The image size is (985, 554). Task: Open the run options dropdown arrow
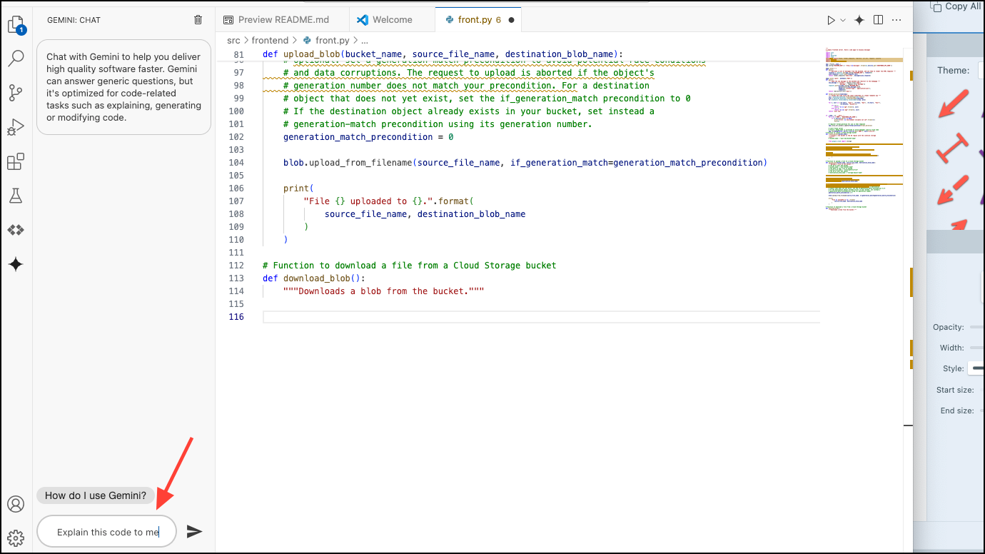point(843,21)
